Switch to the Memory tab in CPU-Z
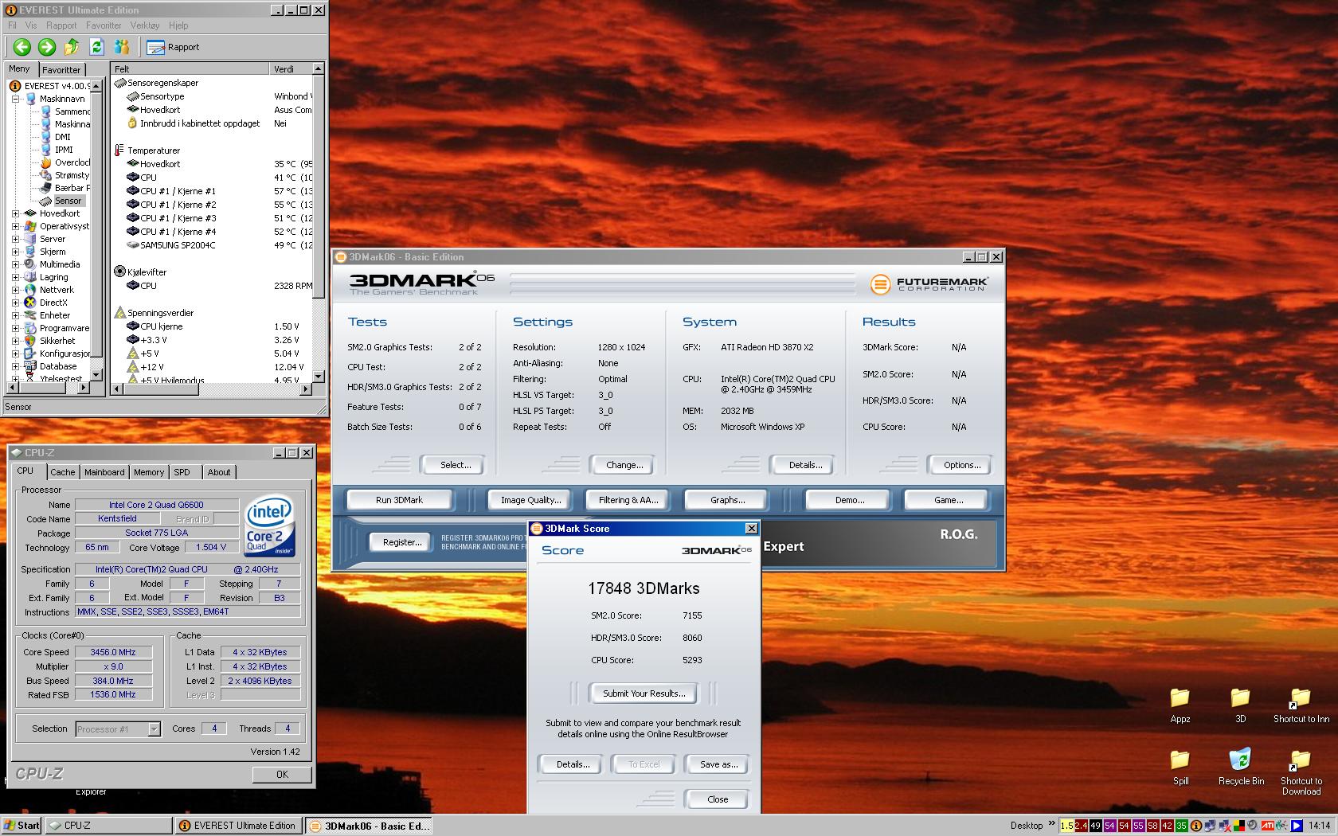 [x=149, y=472]
